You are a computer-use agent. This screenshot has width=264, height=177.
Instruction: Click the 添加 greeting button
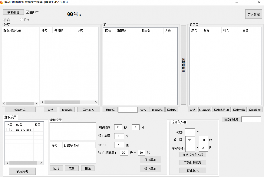point(56,168)
